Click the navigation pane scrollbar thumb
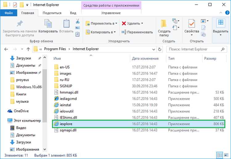The image size is (231, 159). tap(45, 96)
